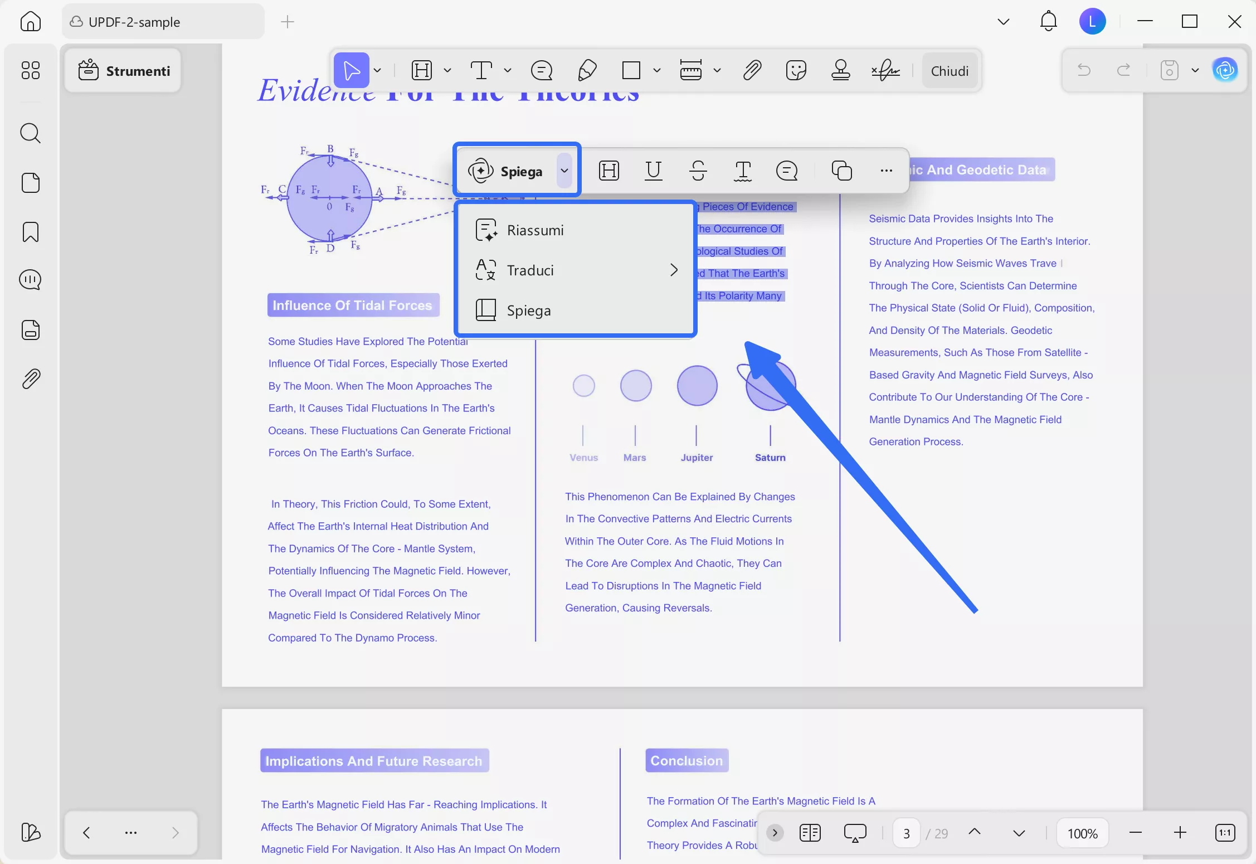Click the signature tool icon
The width and height of the screenshot is (1256, 864).
885,70
